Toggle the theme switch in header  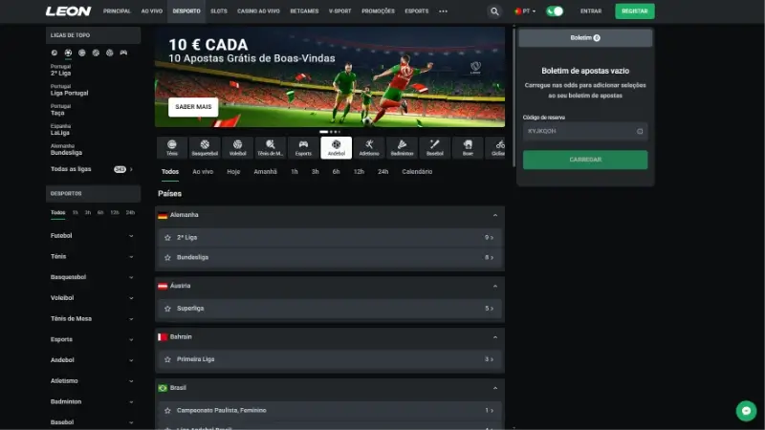555,11
